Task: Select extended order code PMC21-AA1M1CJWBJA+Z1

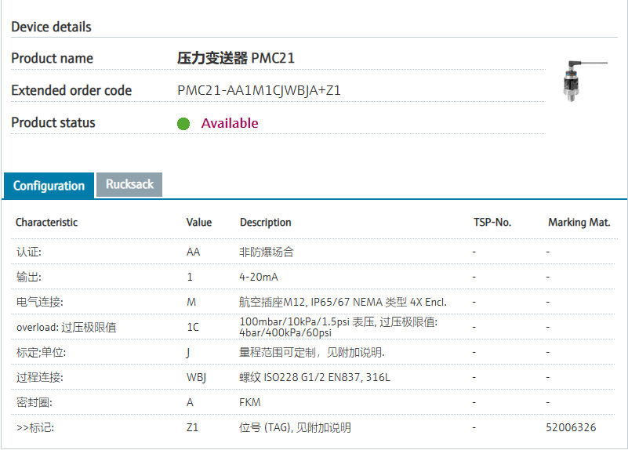Action: pos(259,91)
